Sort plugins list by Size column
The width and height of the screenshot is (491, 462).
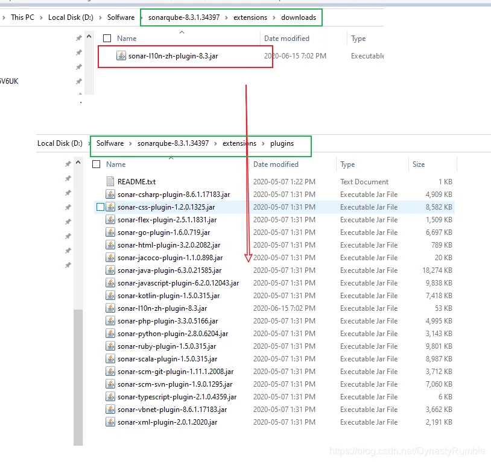point(419,164)
